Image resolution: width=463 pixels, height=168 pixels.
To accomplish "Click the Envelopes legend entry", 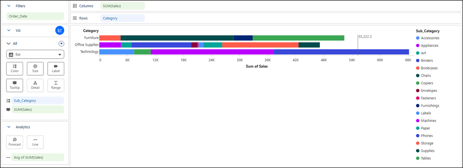I will tap(426, 90).
